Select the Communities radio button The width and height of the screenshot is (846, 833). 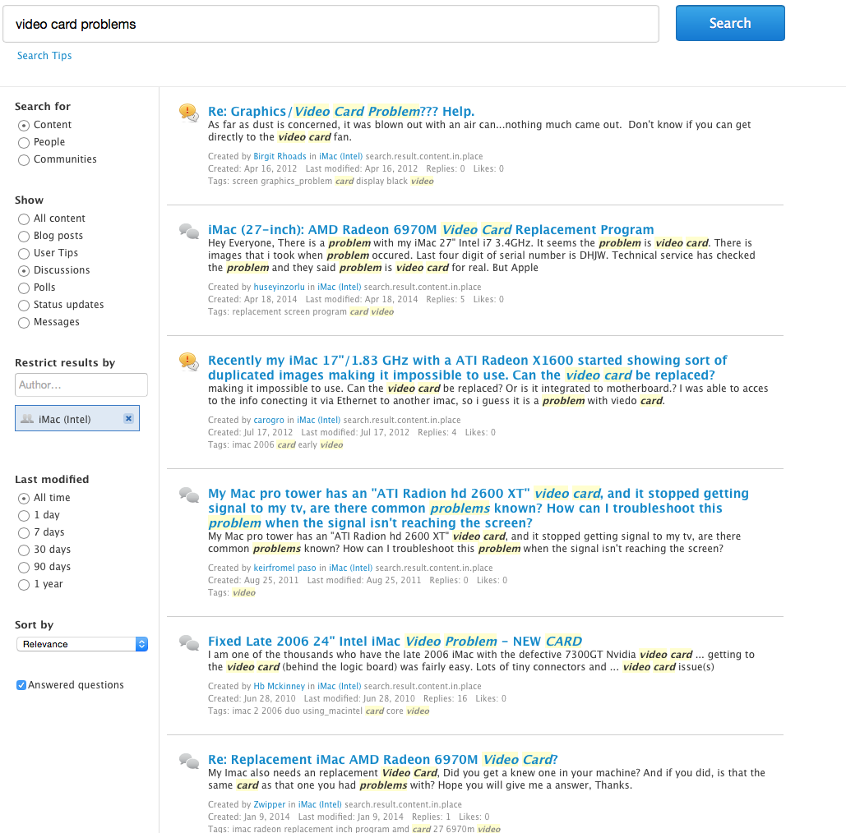(24, 159)
